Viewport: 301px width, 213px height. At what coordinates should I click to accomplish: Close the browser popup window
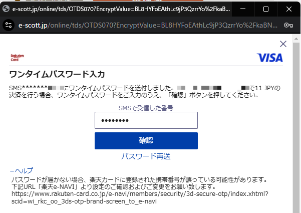click(289, 9)
